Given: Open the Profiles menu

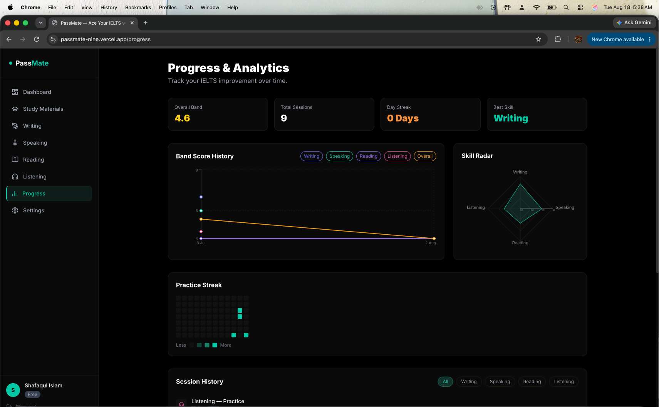Looking at the screenshot, I should [168, 7].
